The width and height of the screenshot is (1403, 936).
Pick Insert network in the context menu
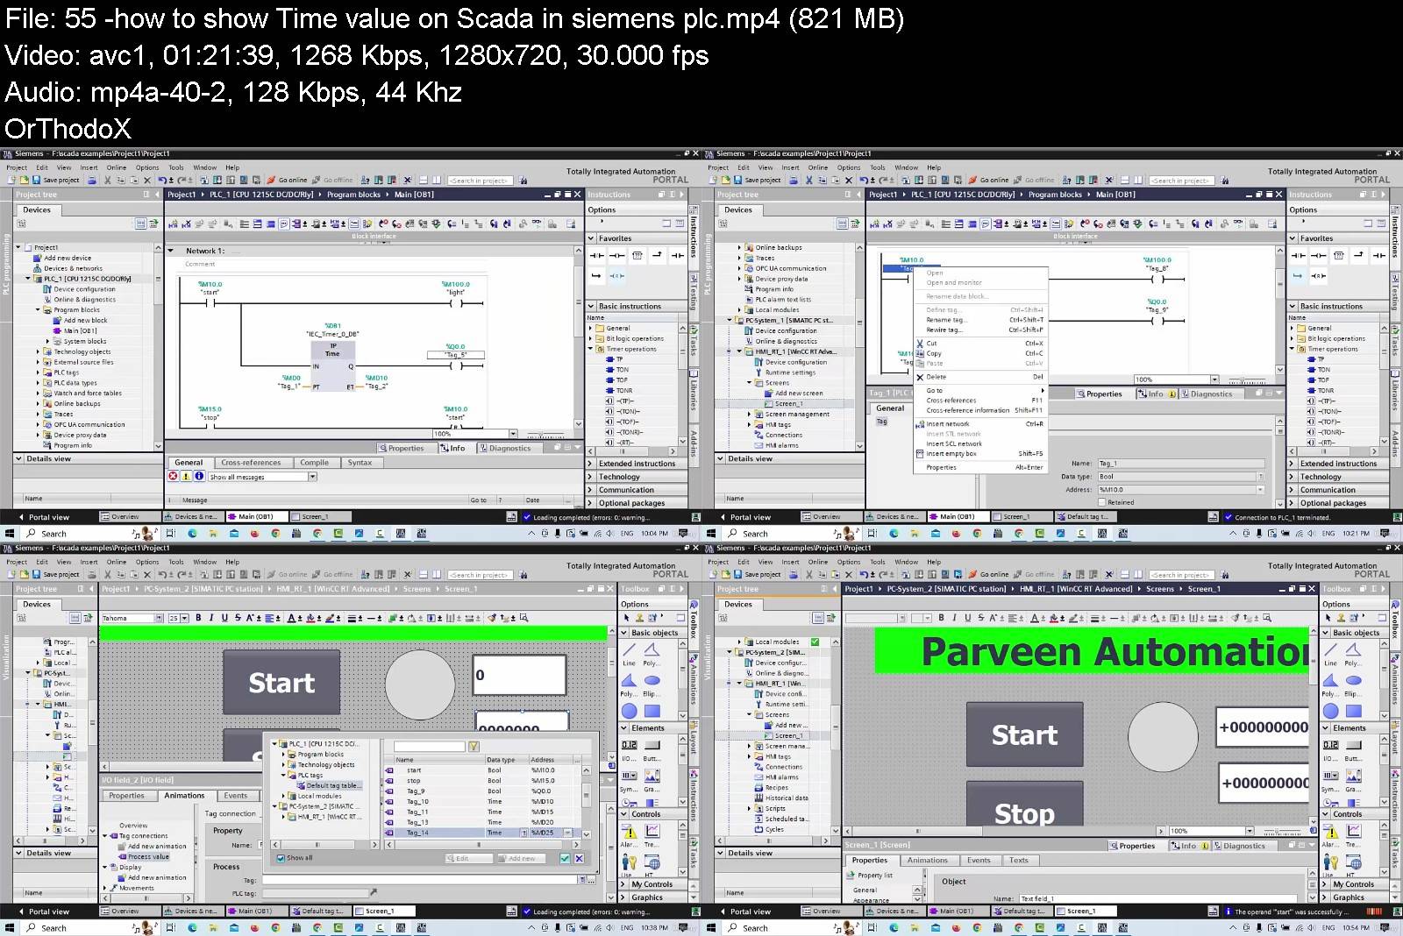tap(980, 424)
